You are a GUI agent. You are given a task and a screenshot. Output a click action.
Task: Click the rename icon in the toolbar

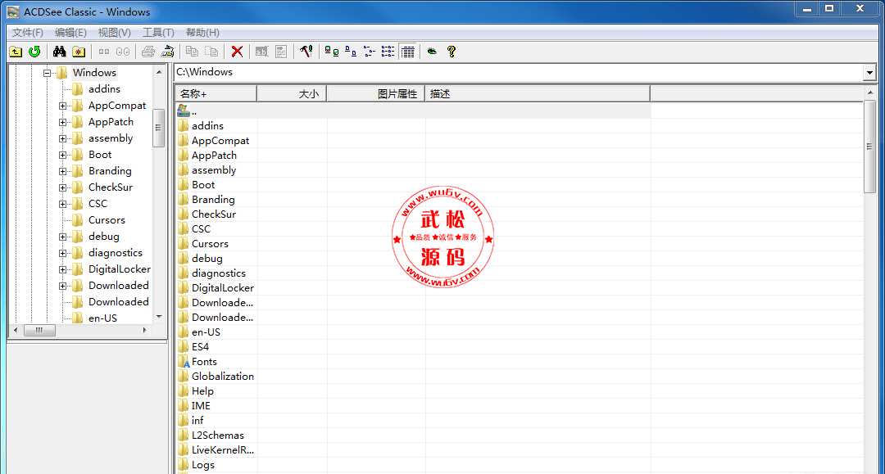[x=262, y=52]
